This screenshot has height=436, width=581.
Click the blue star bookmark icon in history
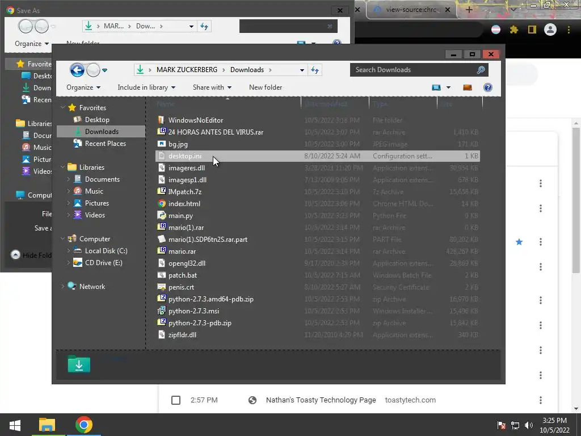pyautogui.click(x=519, y=242)
